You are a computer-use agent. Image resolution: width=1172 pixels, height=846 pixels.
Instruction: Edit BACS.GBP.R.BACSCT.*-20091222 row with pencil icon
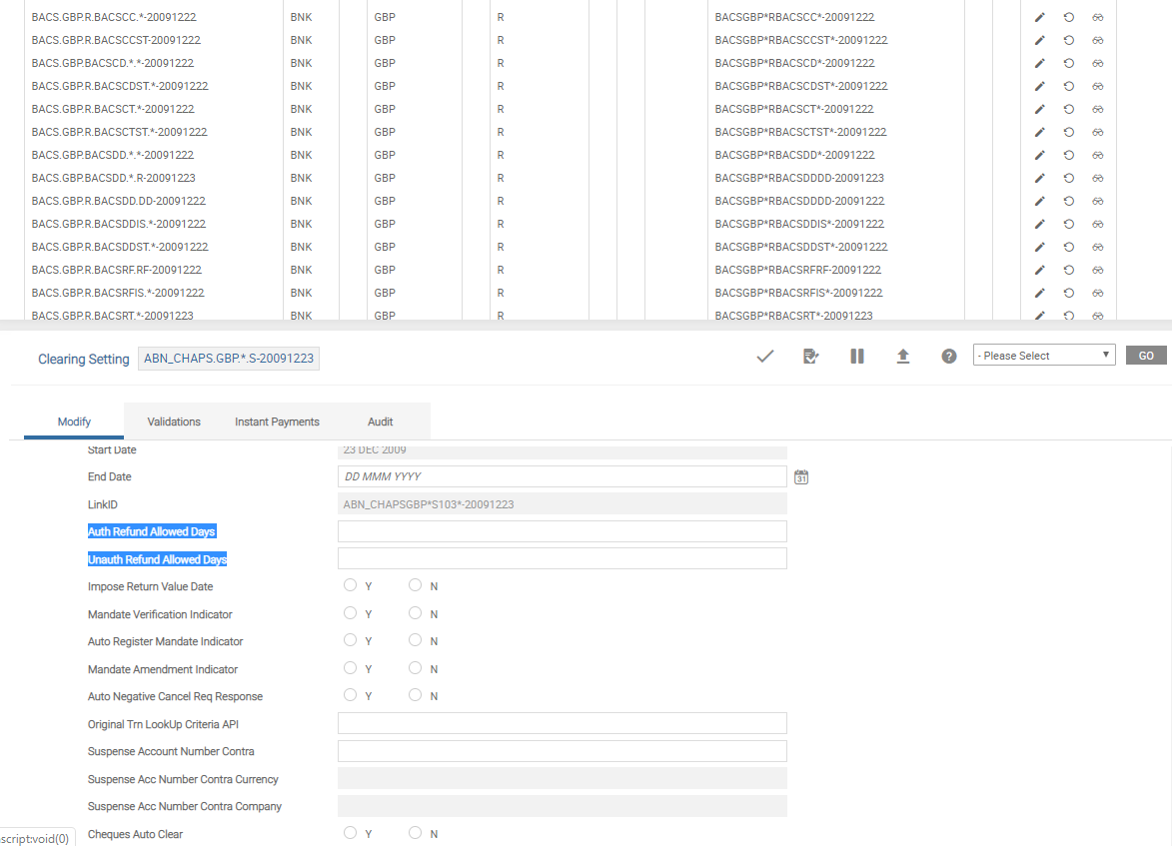1039,109
